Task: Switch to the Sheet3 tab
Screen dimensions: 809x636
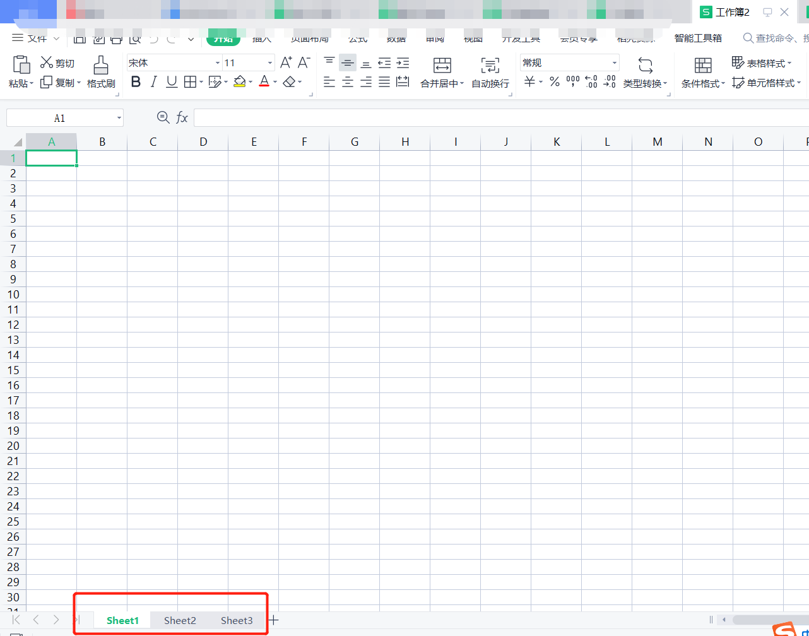Action: tap(237, 620)
